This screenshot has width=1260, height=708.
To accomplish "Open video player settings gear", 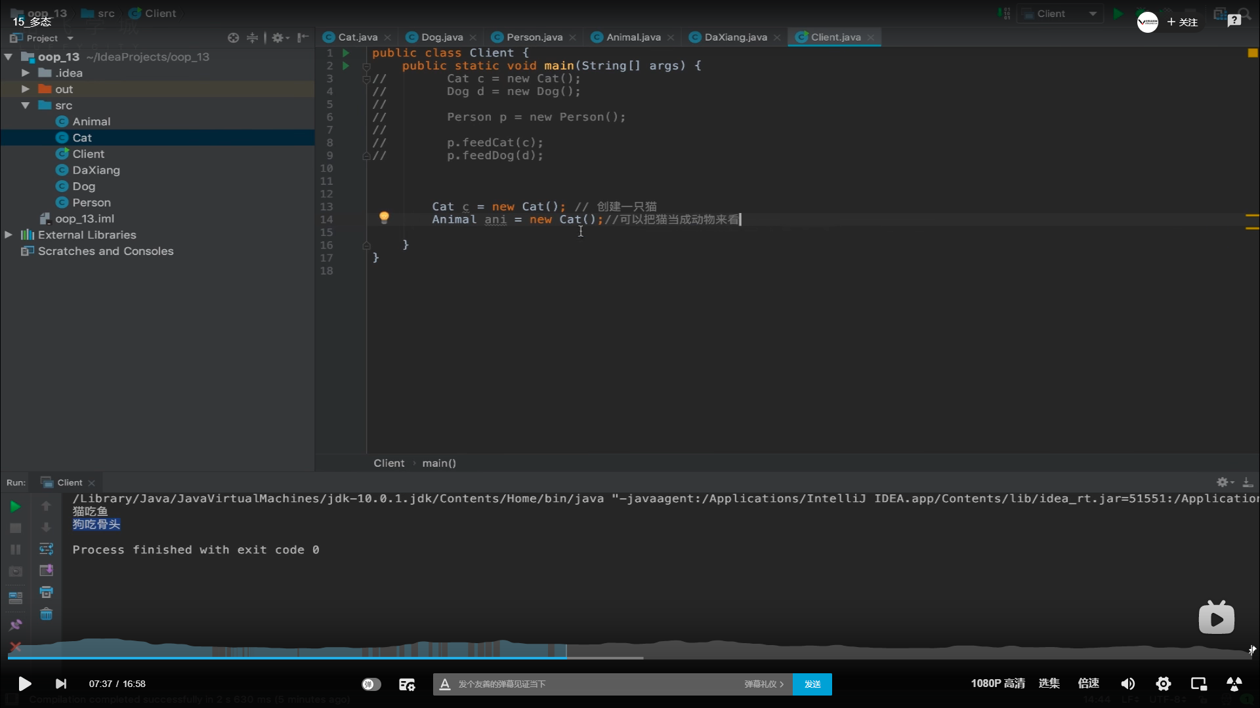I will click(1163, 684).
